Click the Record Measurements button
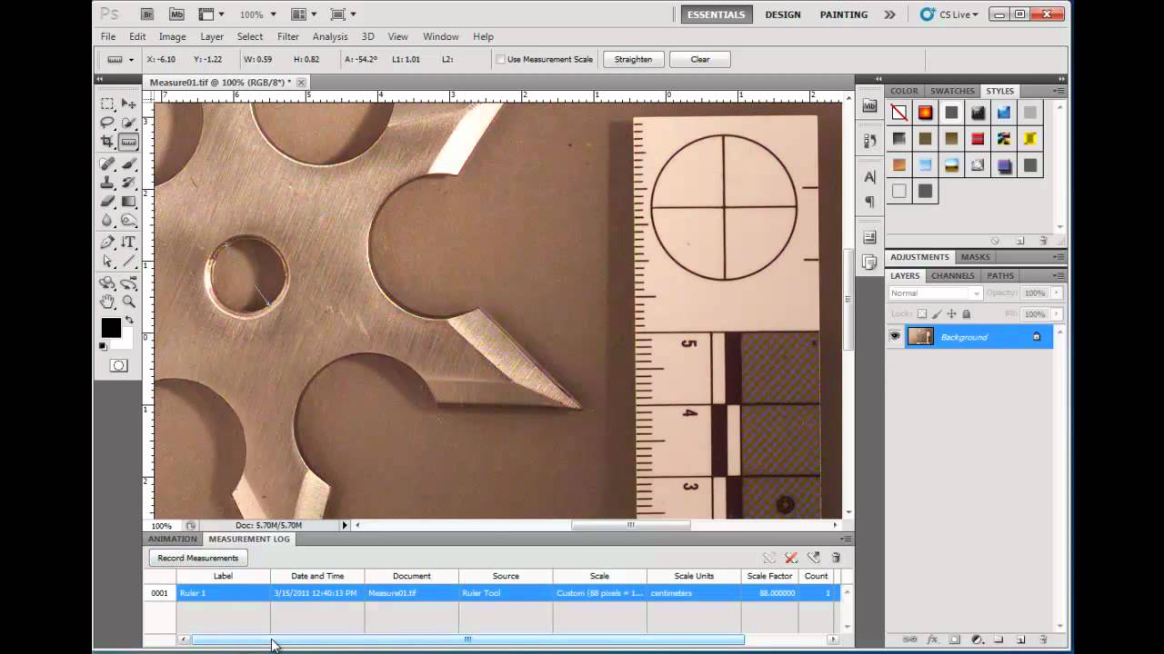This screenshot has width=1164, height=654. click(x=198, y=558)
